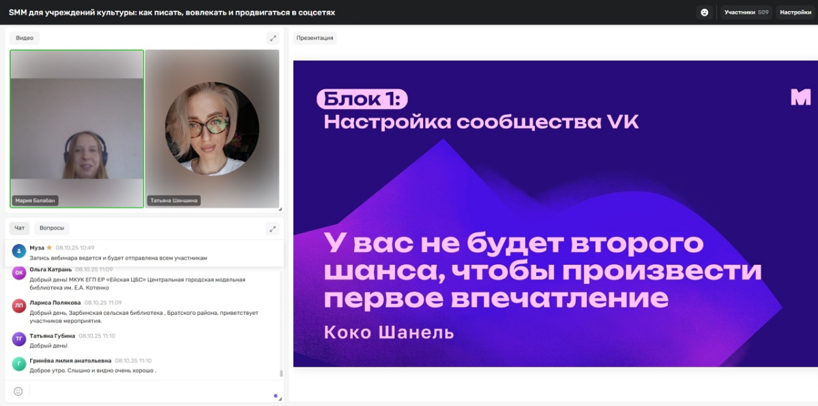
Task: Click slide heading 'Настройка сообщества VK'
Action: click(x=481, y=123)
